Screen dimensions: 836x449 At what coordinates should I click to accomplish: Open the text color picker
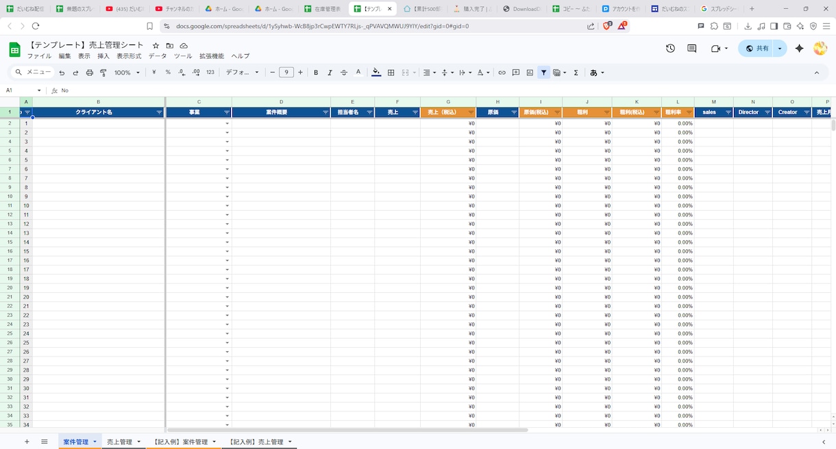pos(358,73)
